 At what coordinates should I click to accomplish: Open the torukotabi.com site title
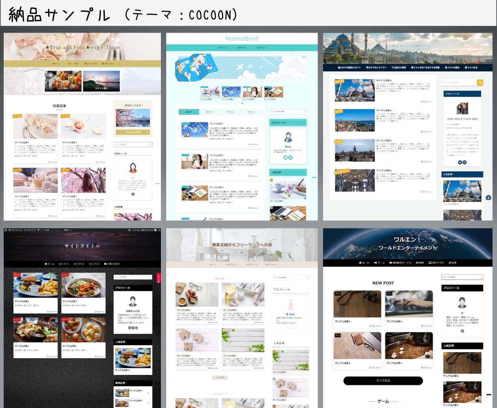click(407, 48)
